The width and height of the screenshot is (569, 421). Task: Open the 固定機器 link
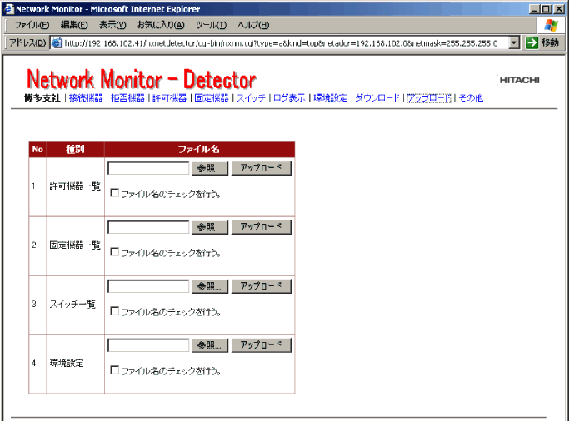pyautogui.click(x=212, y=98)
